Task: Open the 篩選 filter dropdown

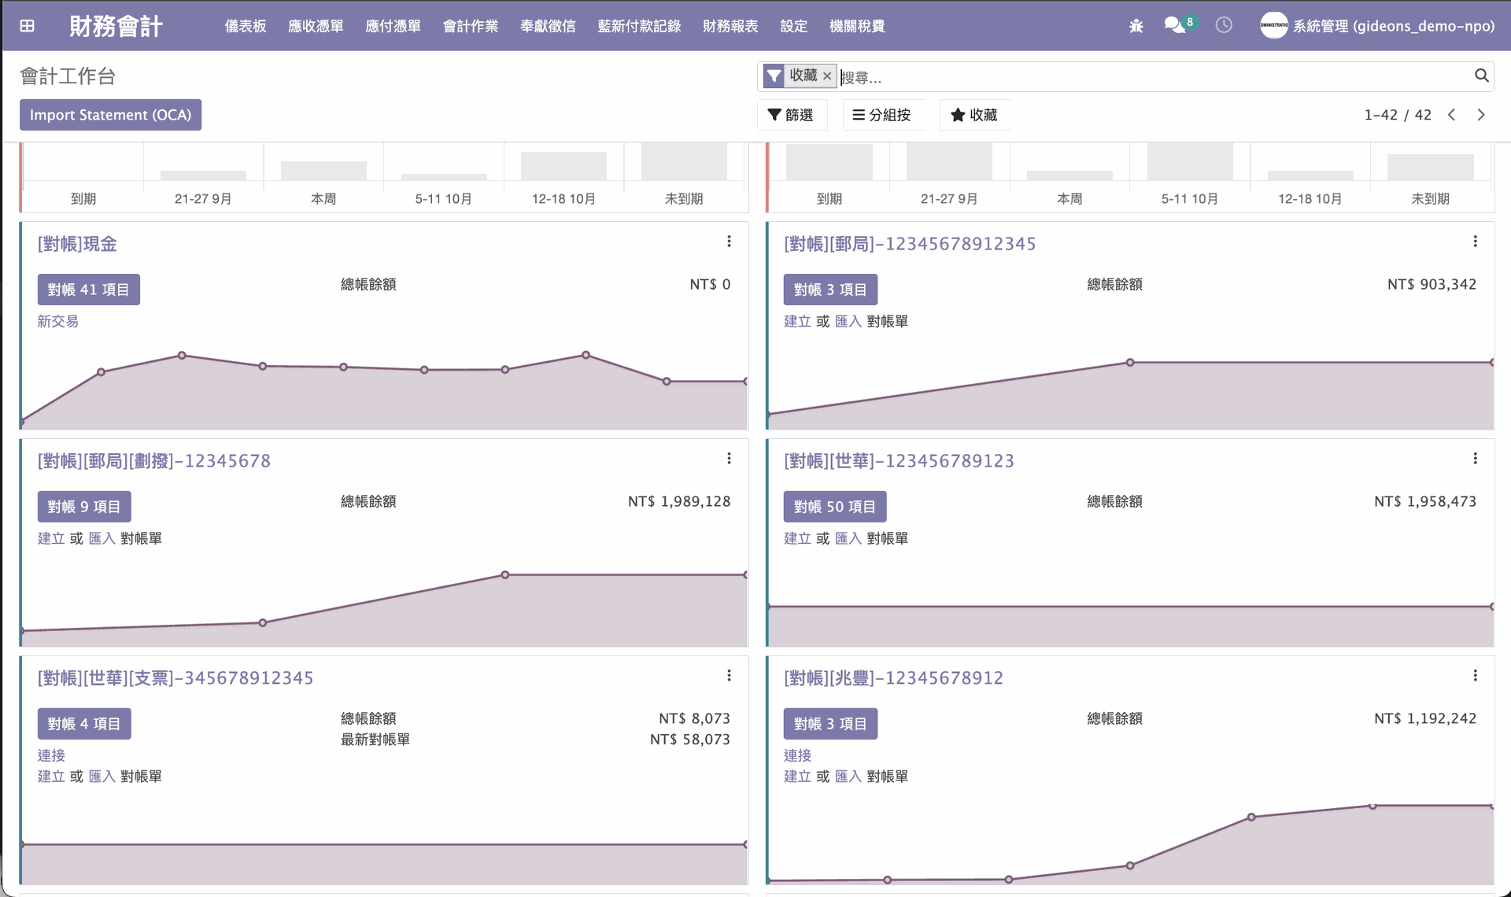Action: [791, 115]
